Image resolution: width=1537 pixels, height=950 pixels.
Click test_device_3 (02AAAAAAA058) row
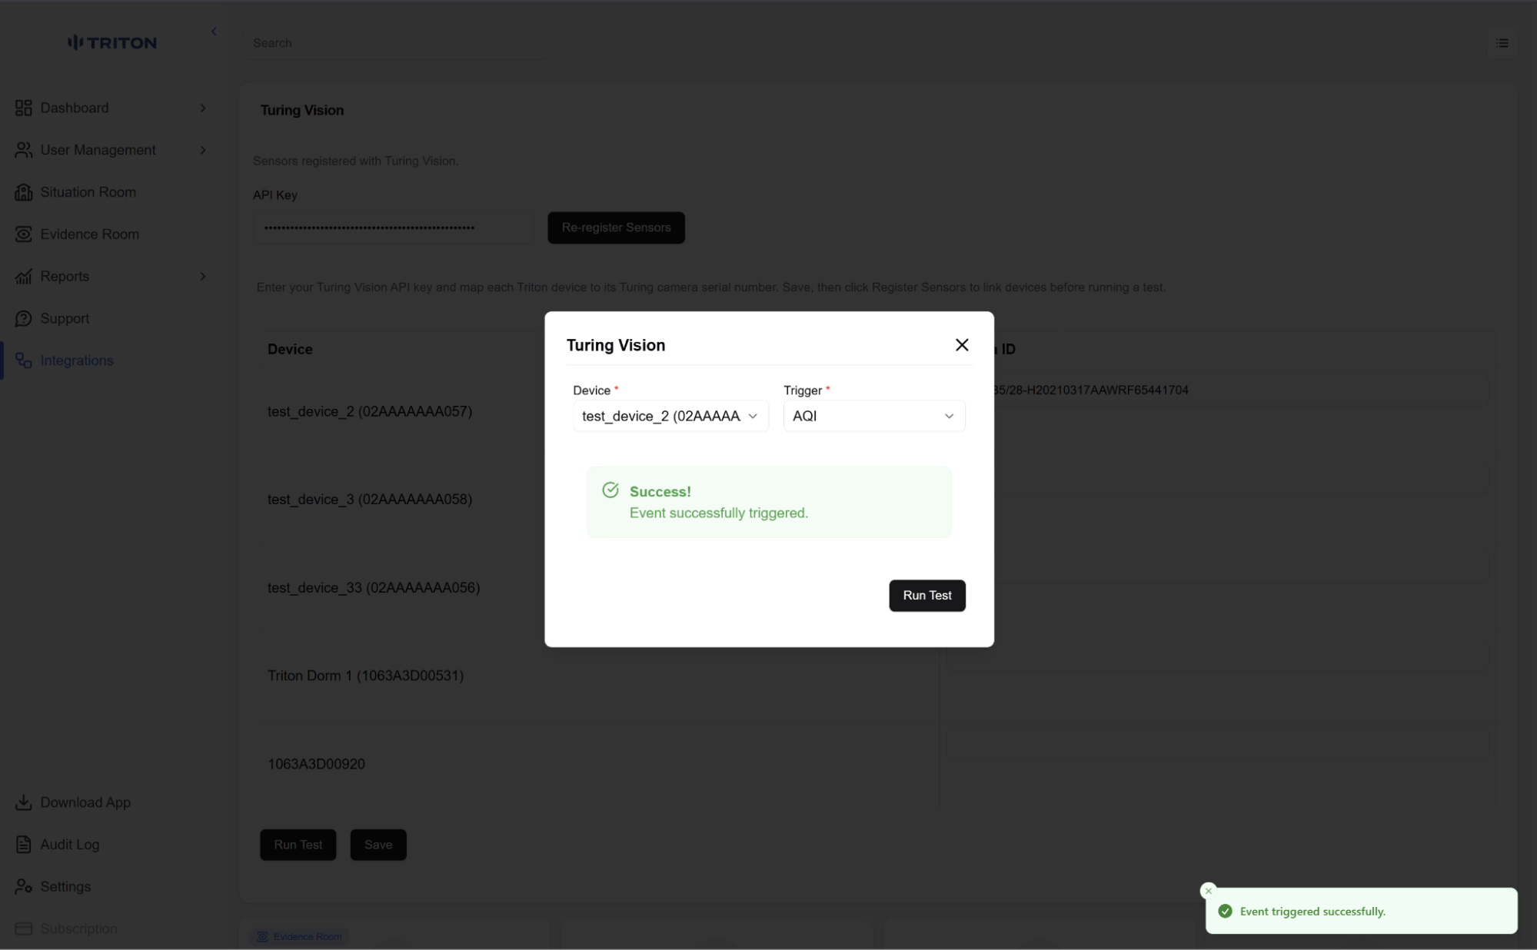coord(370,500)
